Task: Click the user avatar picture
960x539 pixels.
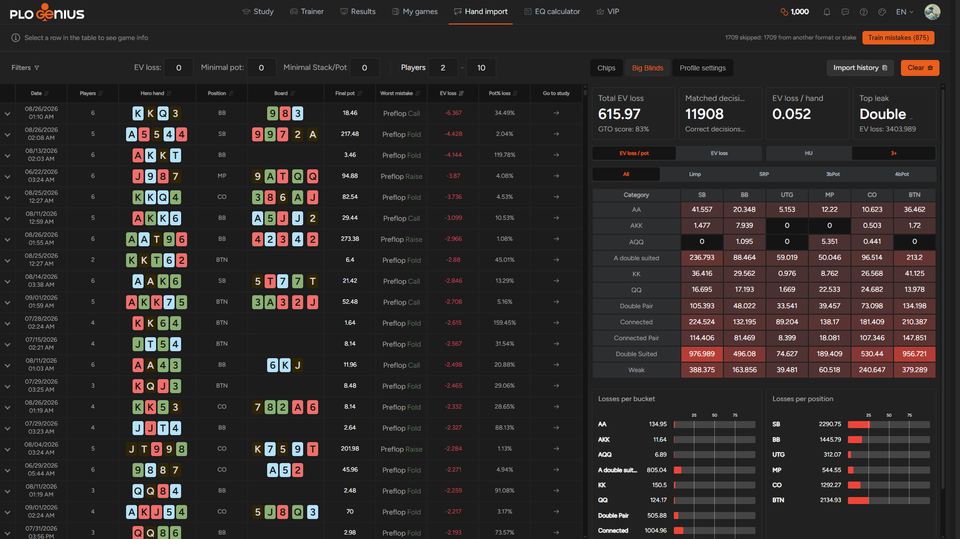Action: point(932,12)
